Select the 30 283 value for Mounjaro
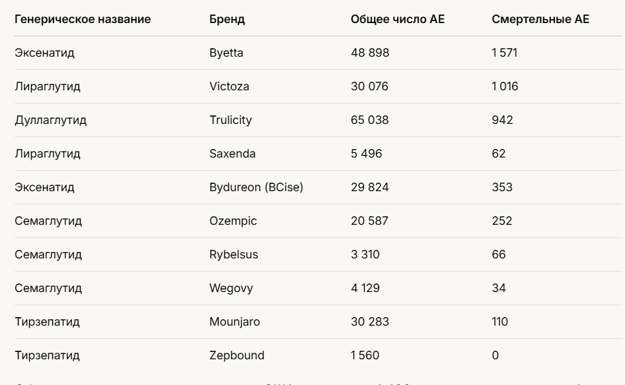Viewport: 625px width, 385px height. click(x=369, y=322)
